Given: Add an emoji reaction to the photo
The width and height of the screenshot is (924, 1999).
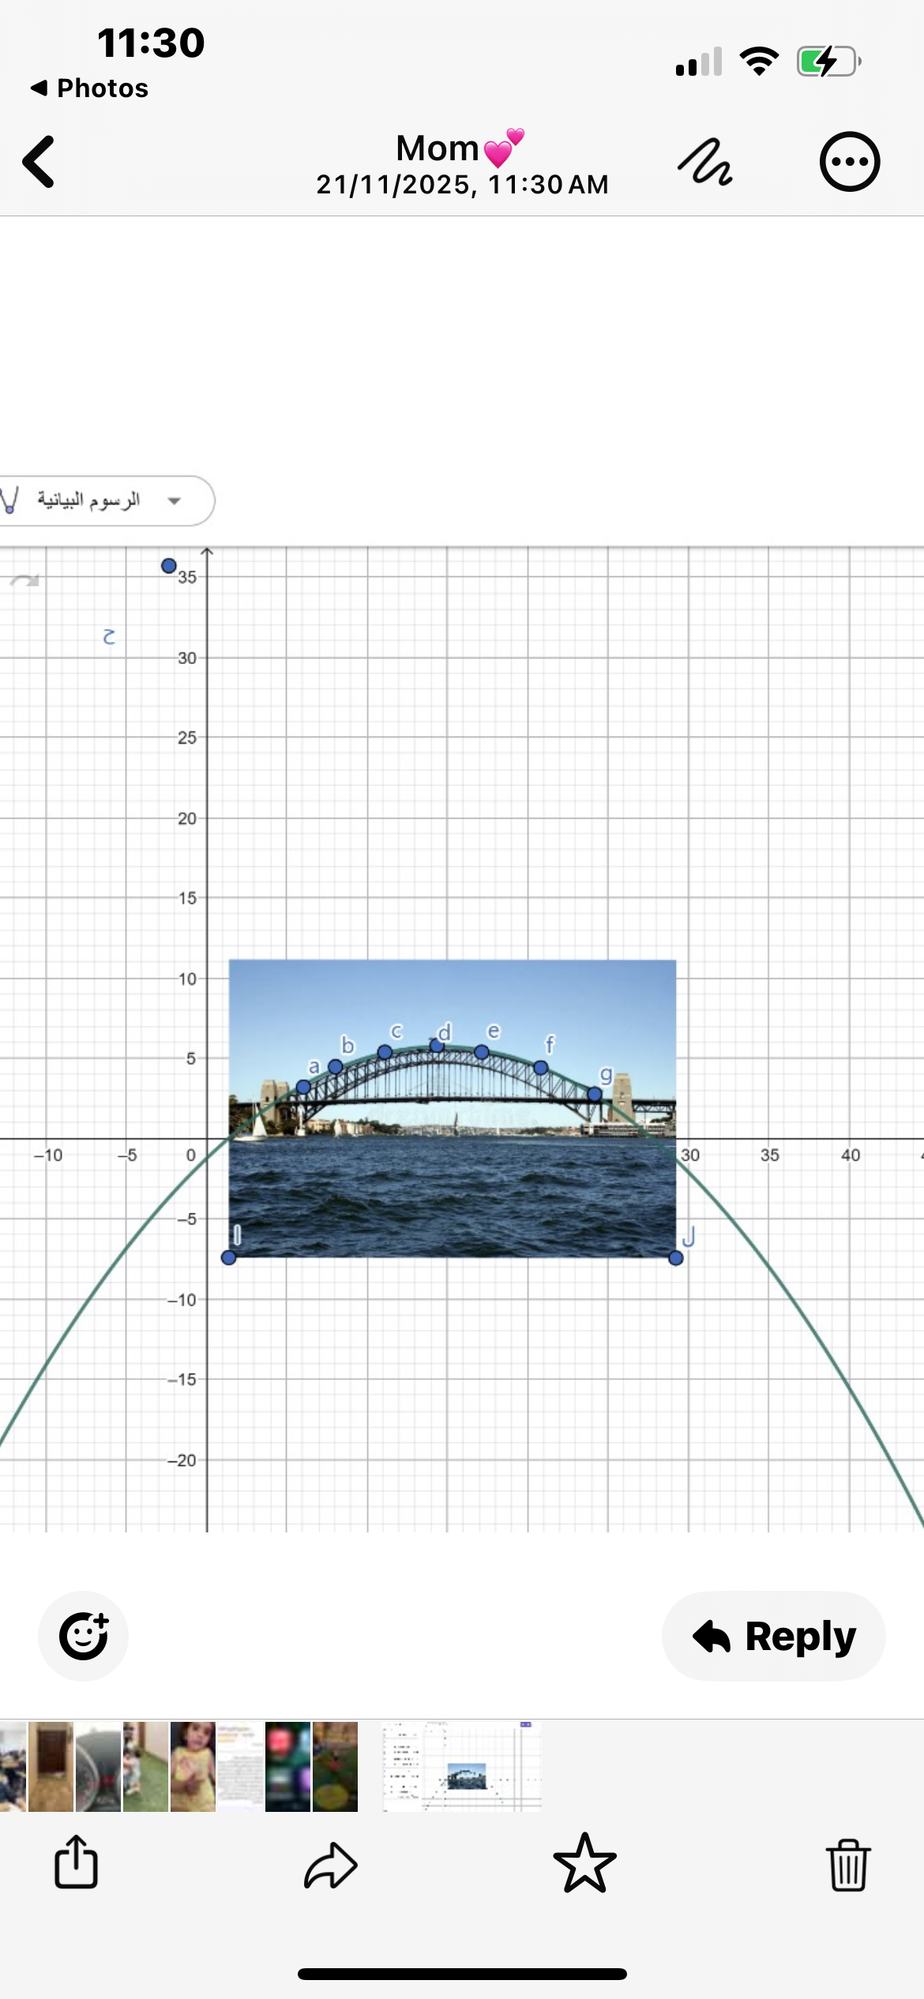Looking at the screenshot, I should [x=83, y=1636].
